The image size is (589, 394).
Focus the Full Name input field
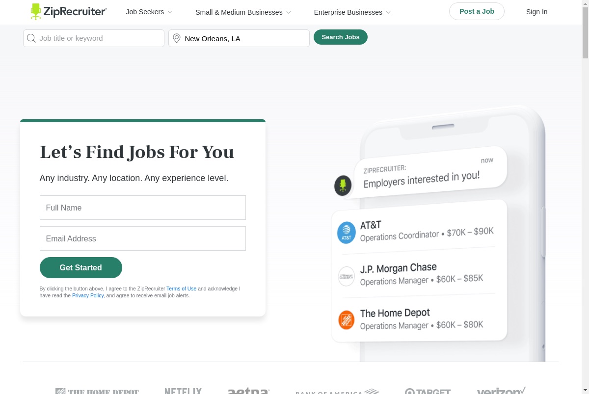(143, 208)
